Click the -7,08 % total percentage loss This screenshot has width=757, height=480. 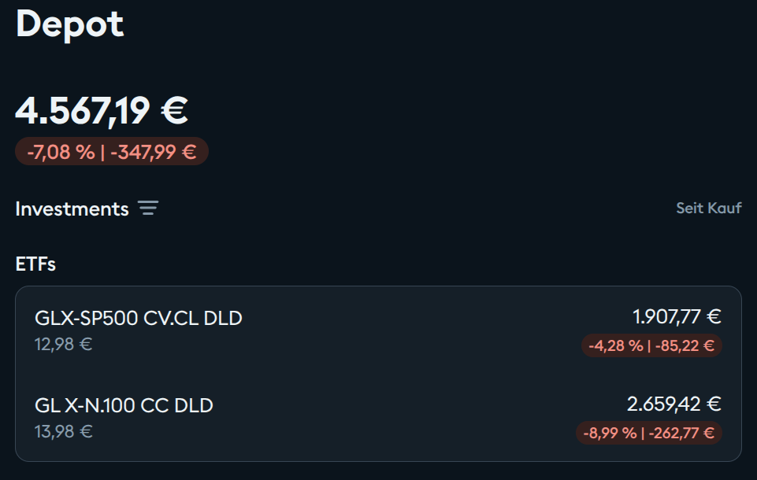point(61,152)
